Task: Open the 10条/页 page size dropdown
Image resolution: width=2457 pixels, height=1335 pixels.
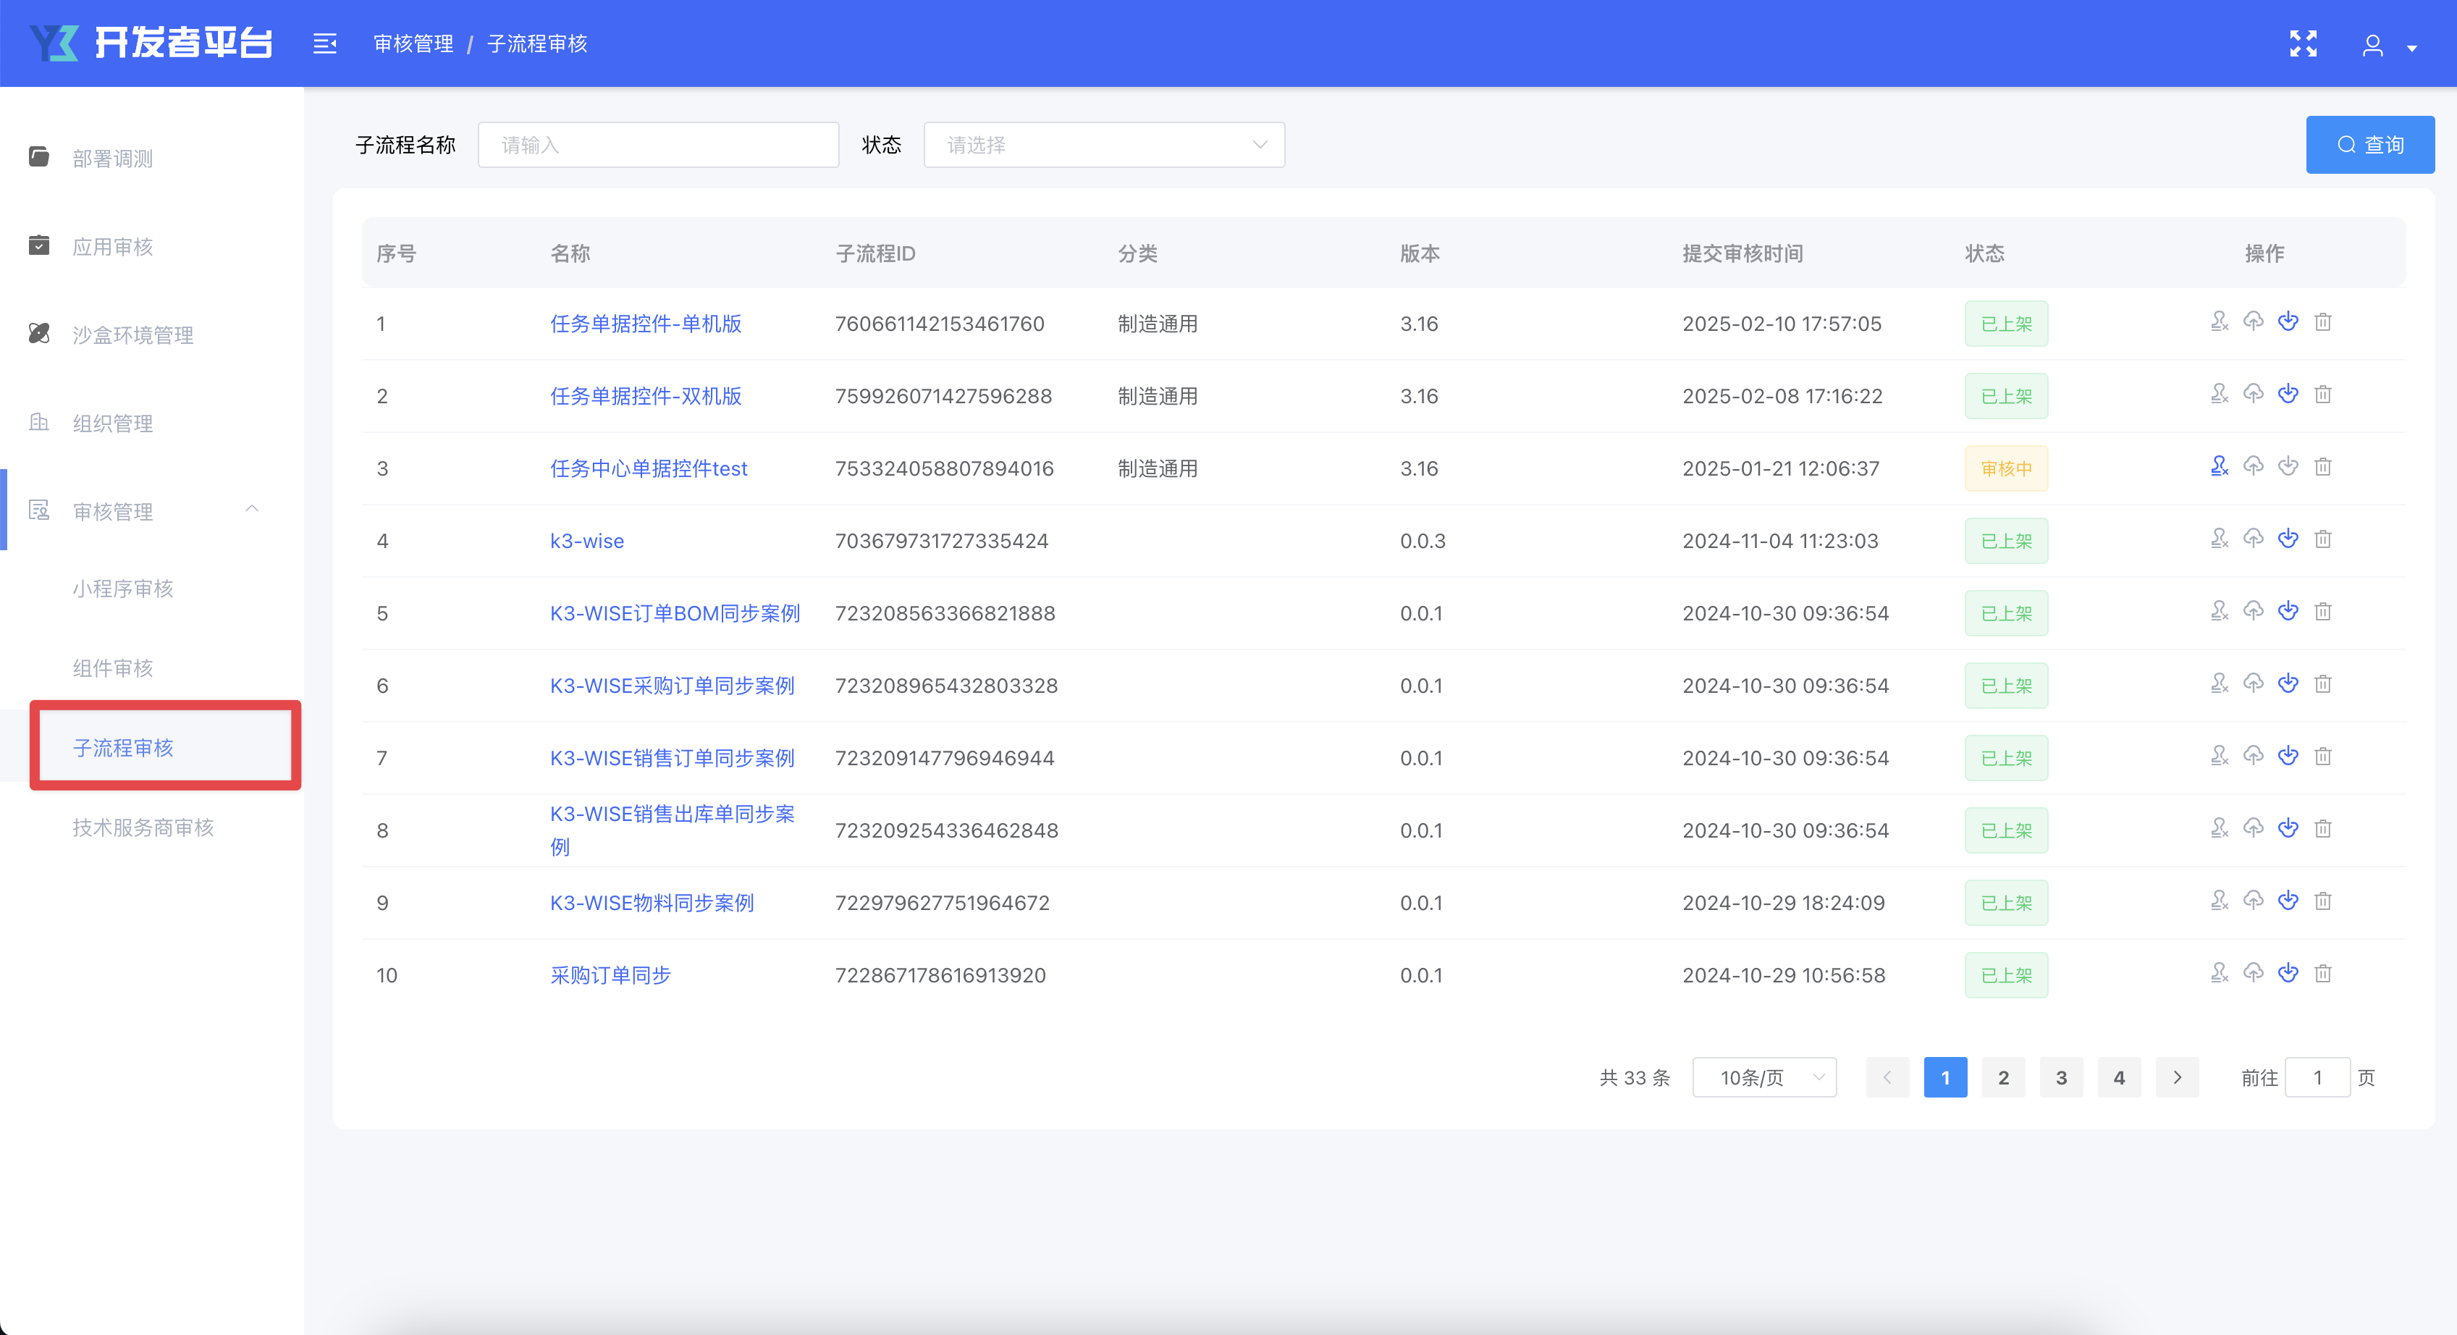Action: coord(1763,1077)
